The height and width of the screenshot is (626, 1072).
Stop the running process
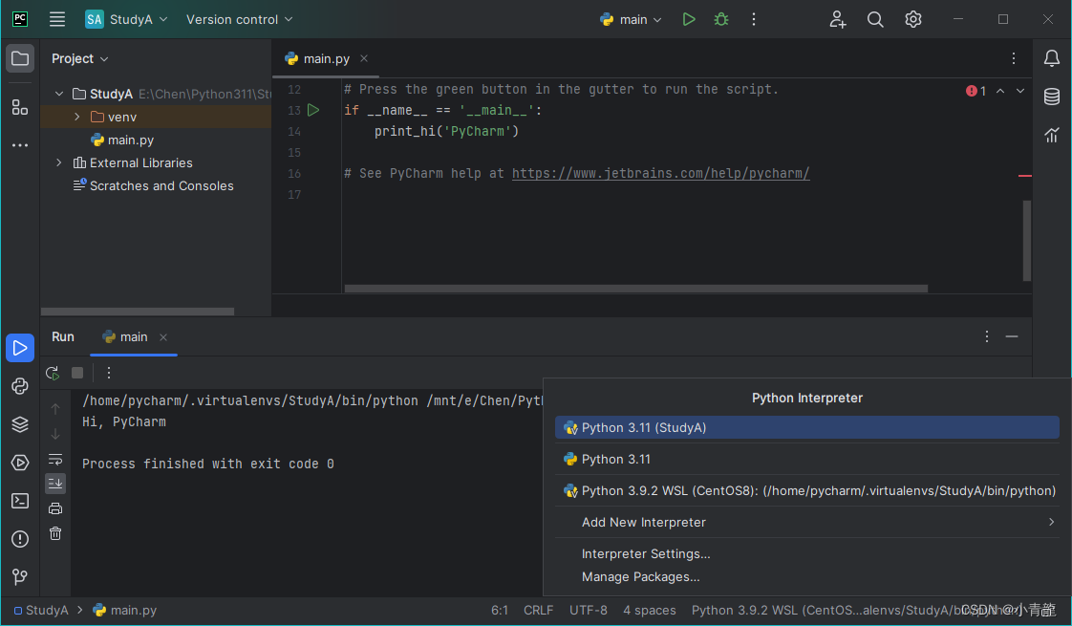pos(77,373)
